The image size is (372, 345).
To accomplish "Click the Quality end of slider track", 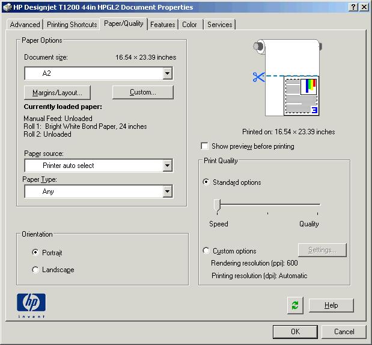I will point(318,205).
